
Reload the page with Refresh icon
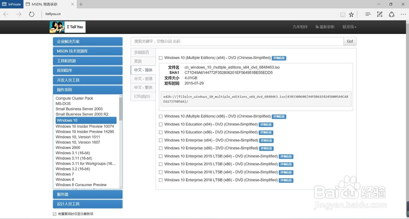31,14
